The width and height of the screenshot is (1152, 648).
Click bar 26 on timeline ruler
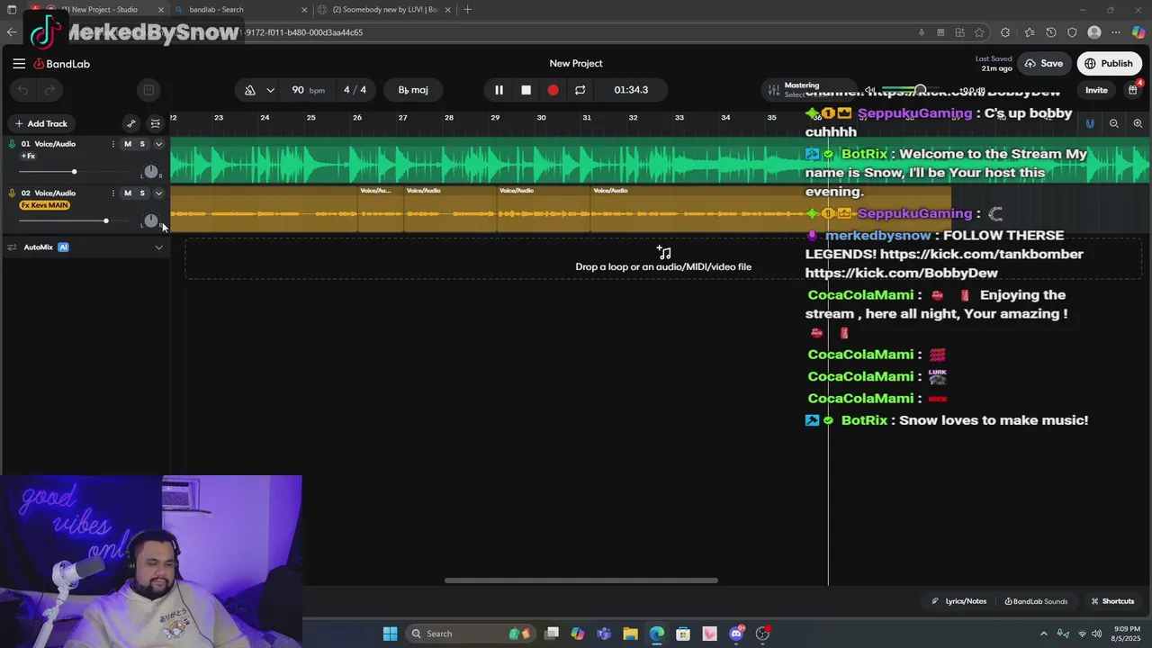click(x=357, y=118)
